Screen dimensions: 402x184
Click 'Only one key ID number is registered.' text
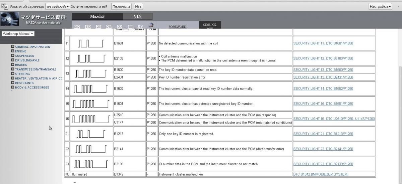point(186,134)
